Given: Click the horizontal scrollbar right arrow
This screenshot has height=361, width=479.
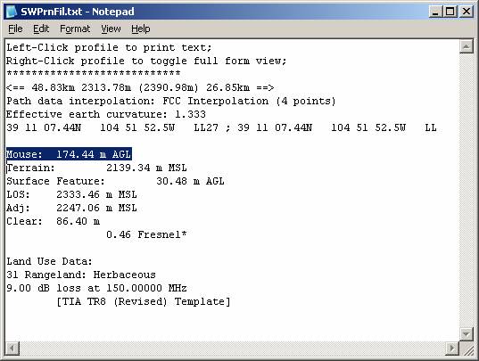Looking at the screenshot, I should [x=452, y=348].
